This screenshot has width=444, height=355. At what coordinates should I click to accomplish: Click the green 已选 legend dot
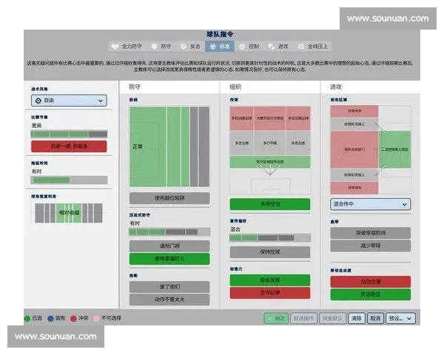(27, 319)
